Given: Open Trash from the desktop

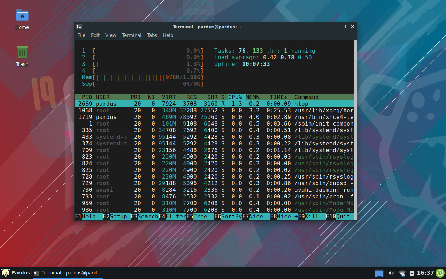Looking at the screenshot, I should [x=22, y=56].
